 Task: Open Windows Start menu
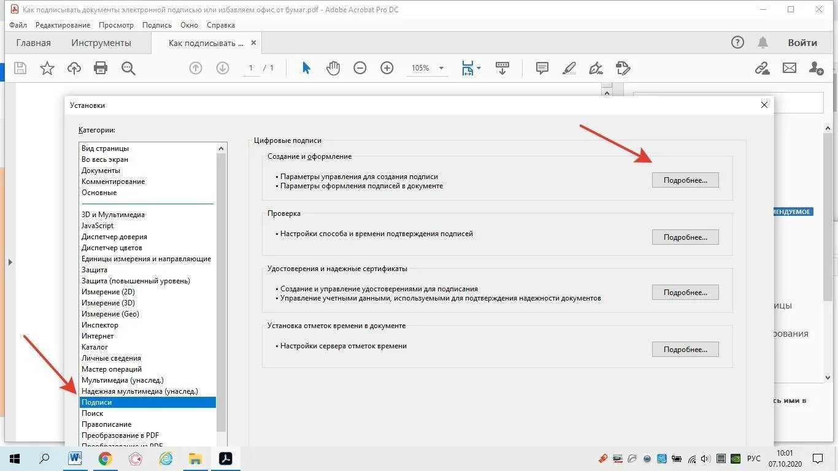pyautogui.click(x=15, y=458)
